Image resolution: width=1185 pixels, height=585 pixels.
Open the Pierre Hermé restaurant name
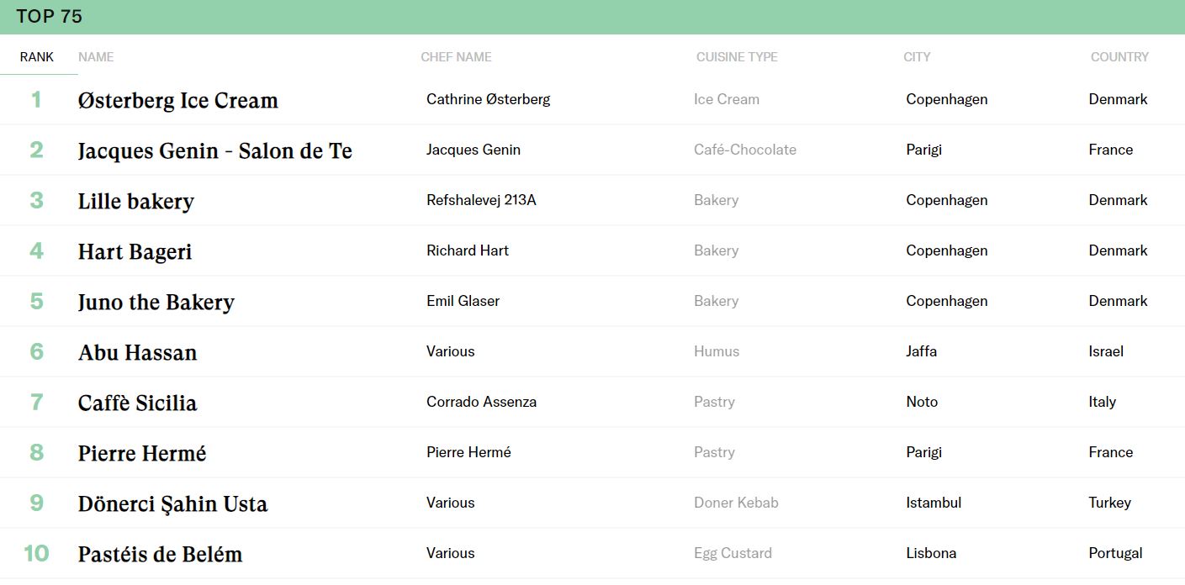(141, 453)
